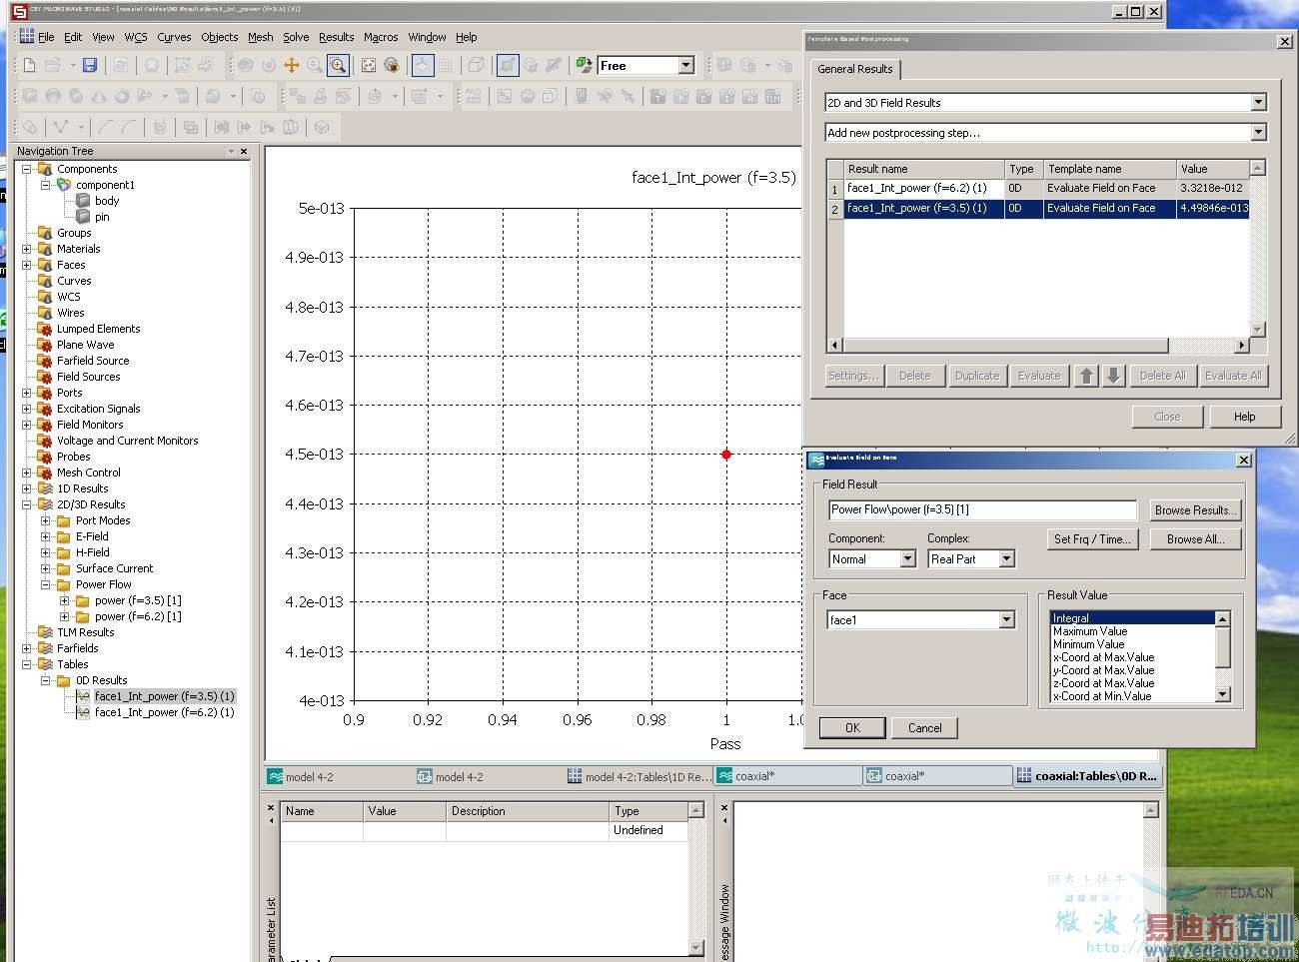Click the File menu grip icon
The width and height of the screenshot is (1299, 962).
[27, 37]
